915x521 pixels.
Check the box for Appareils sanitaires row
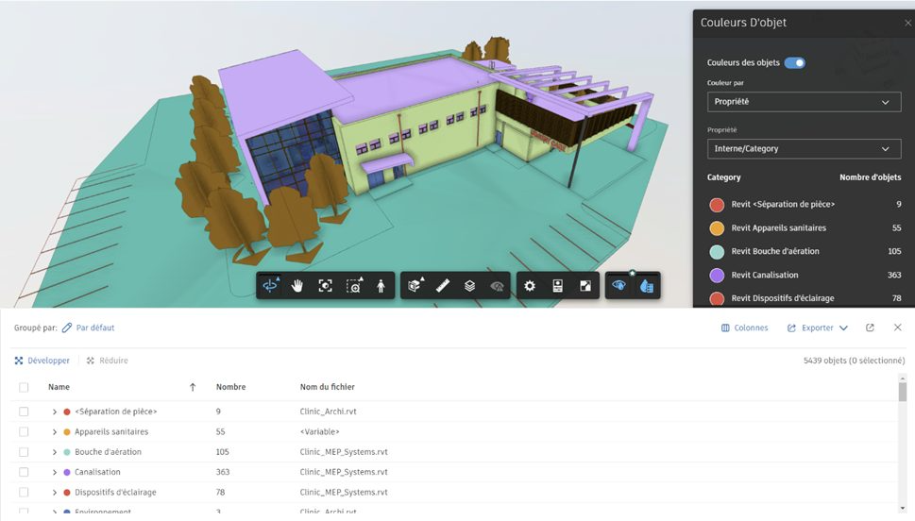tap(25, 431)
